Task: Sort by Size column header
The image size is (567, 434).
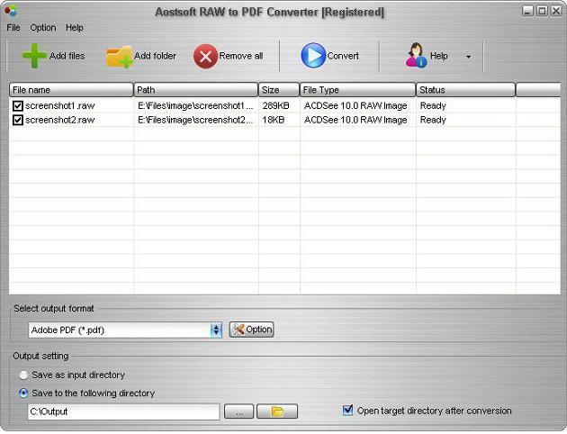Action: [x=279, y=90]
